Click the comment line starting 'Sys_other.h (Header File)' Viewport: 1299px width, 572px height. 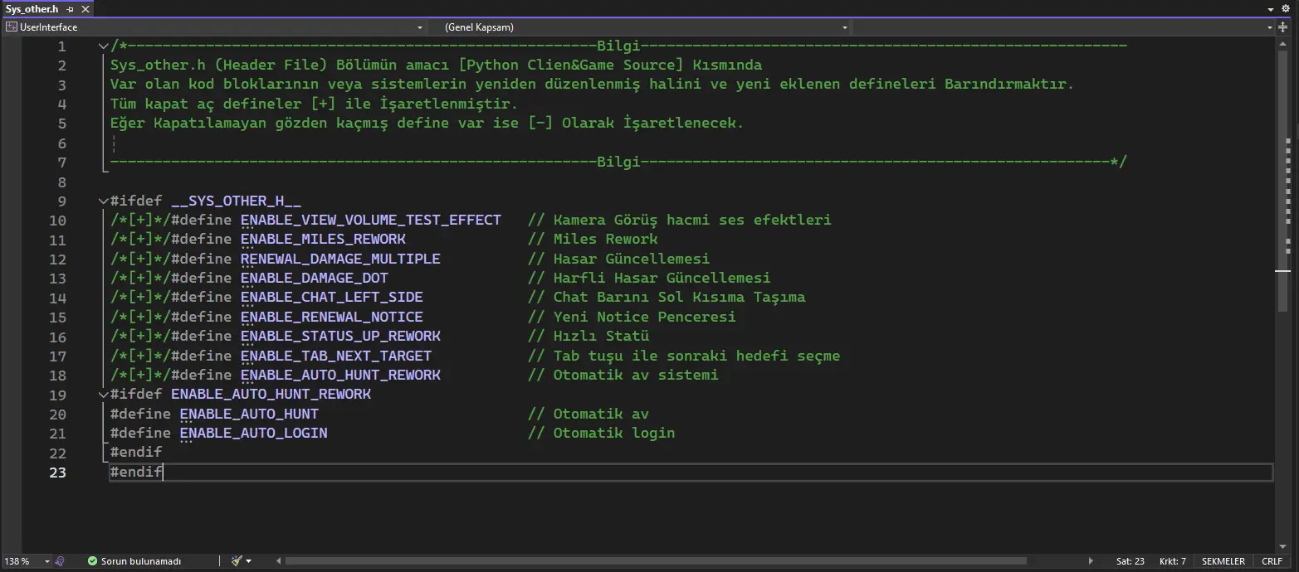point(436,65)
